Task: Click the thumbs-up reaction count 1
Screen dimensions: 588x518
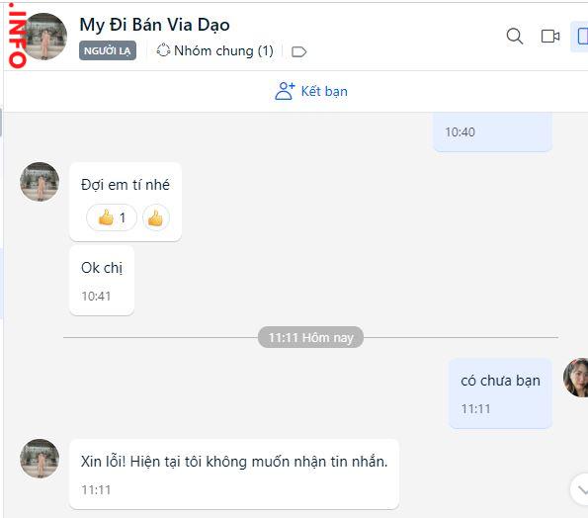Action: coord(112,217)
